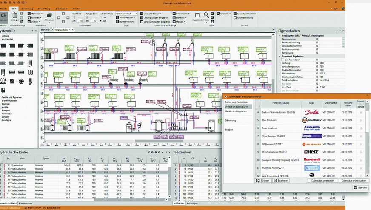Switch to the Berechnung ribbon tab
The height and width of the screenshot is (210, 371).
click(x=28, y=8)
